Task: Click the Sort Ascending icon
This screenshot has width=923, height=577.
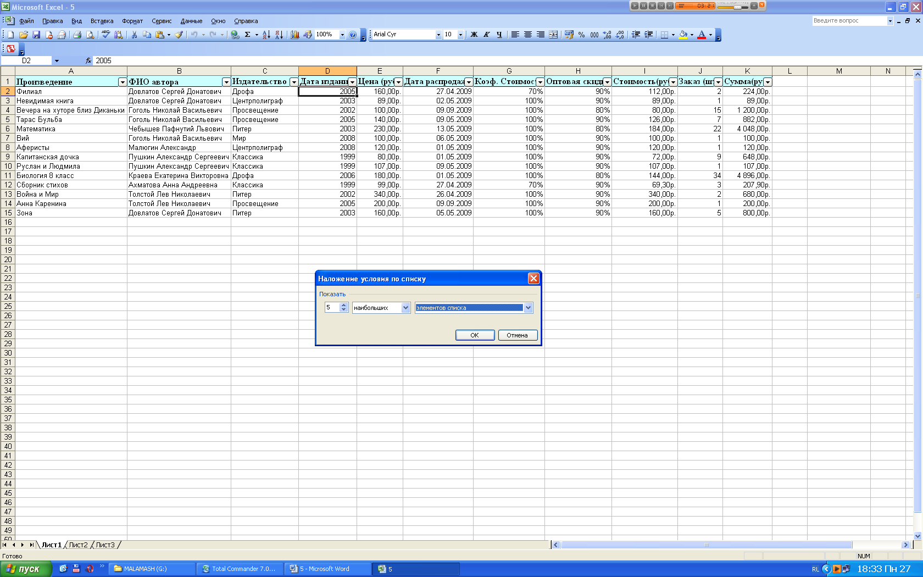Action: (x=266, y=35)
